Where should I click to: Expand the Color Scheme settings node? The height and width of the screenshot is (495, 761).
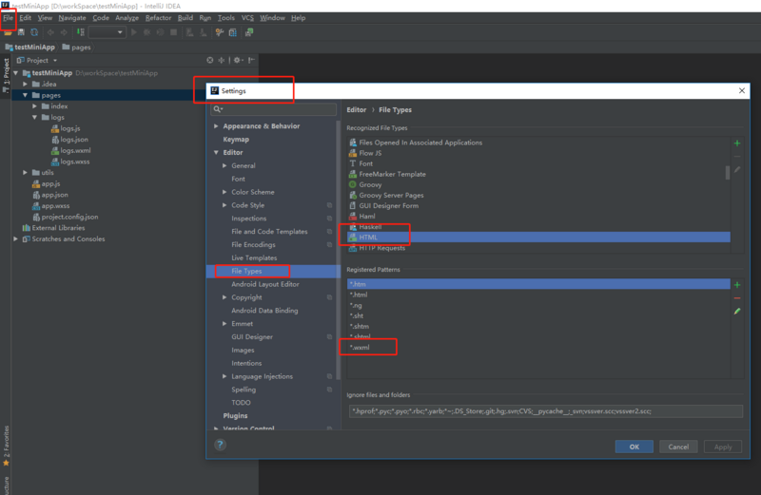pos(224,192)
